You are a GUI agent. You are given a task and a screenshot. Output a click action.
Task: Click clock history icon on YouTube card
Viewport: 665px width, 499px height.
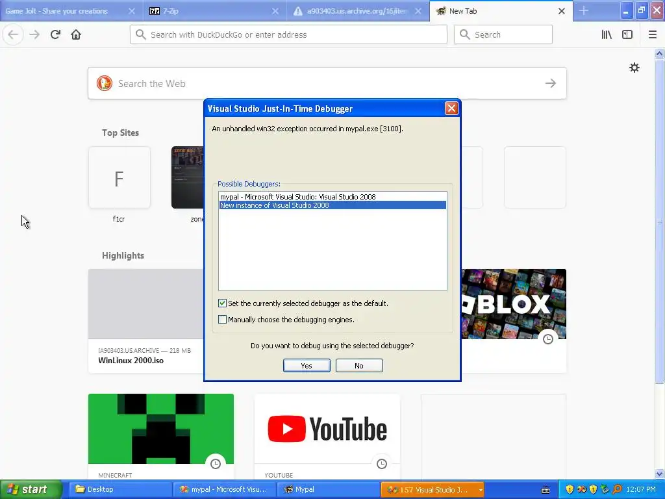point(382,463)
